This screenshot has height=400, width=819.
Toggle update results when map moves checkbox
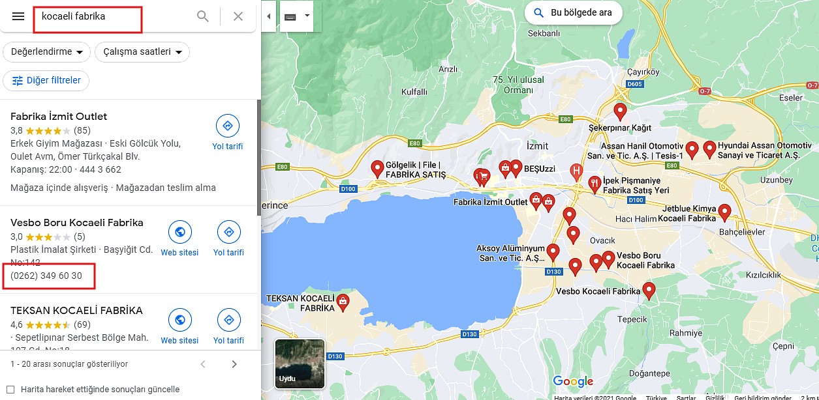tap(10, 390)
